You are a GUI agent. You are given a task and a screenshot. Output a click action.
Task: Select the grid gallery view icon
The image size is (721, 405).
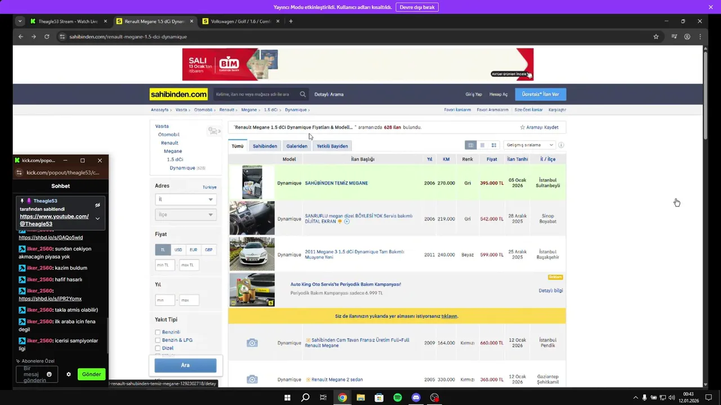tap(494, 145)
